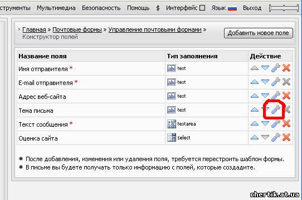Move E-mail отправителя field up
This screenshot has height=200, width=302.
[x=255, y=82]
